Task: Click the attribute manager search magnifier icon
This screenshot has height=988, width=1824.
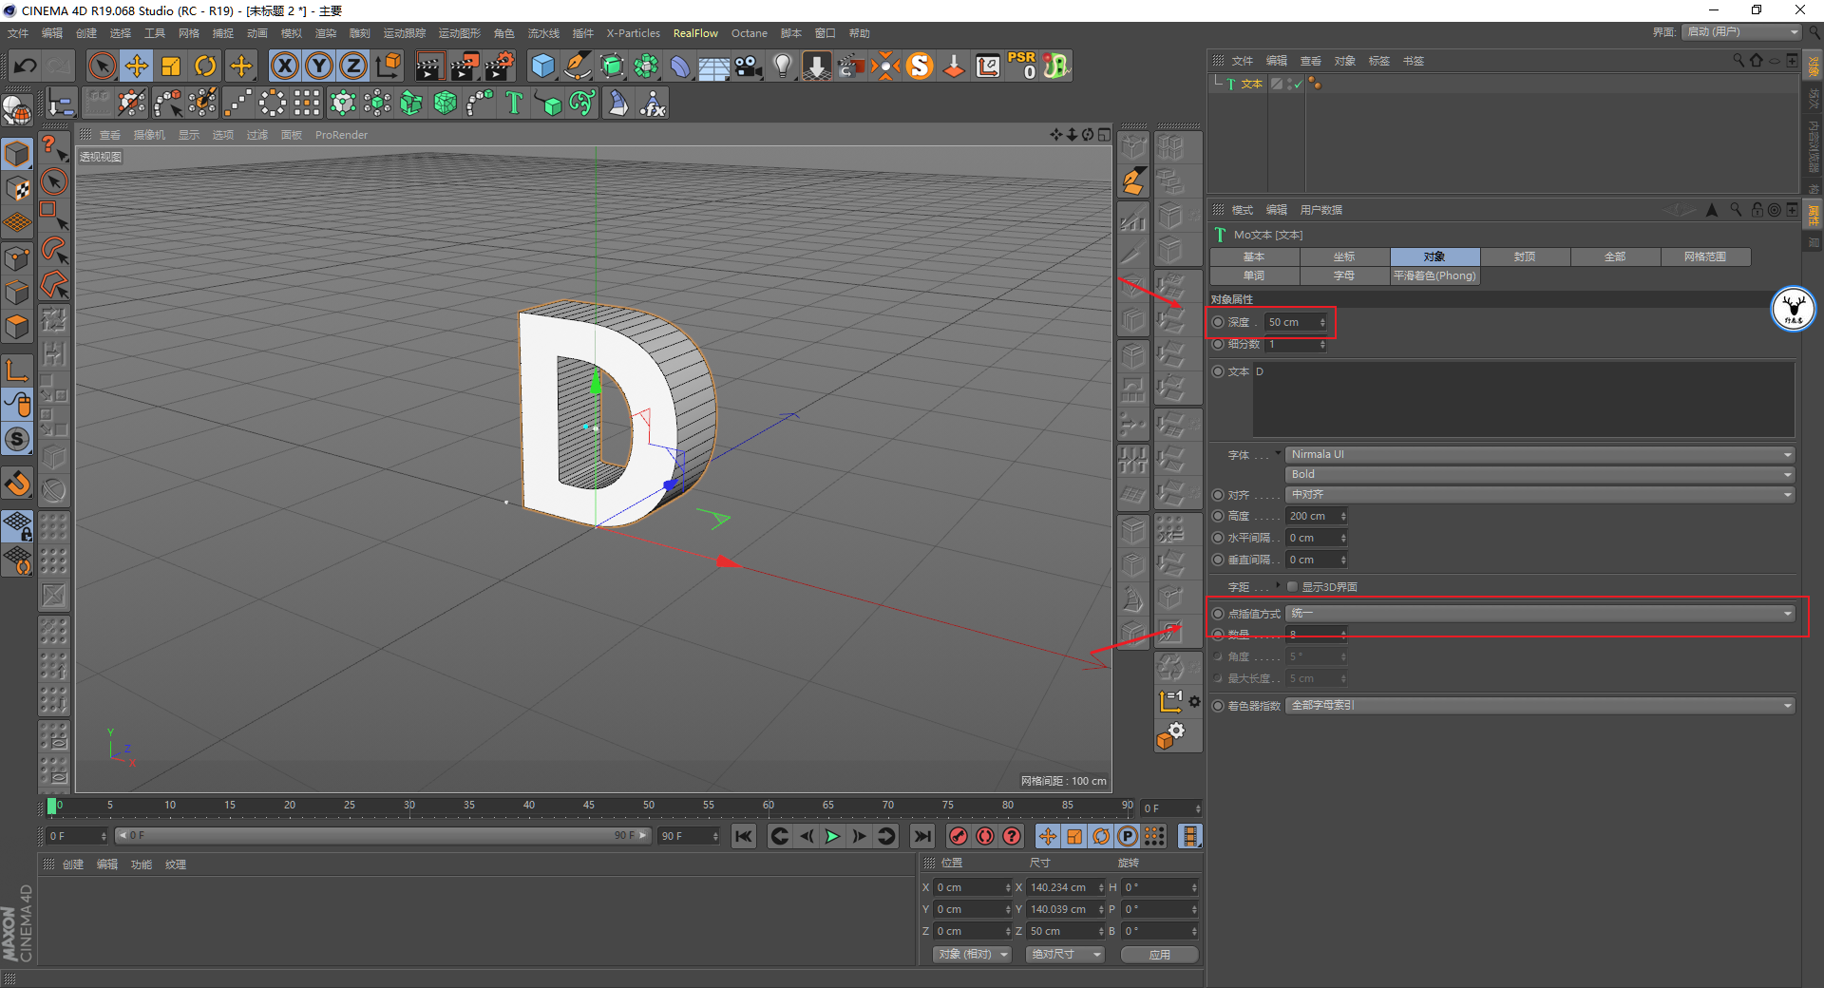Action: (x=1736, y=210)
